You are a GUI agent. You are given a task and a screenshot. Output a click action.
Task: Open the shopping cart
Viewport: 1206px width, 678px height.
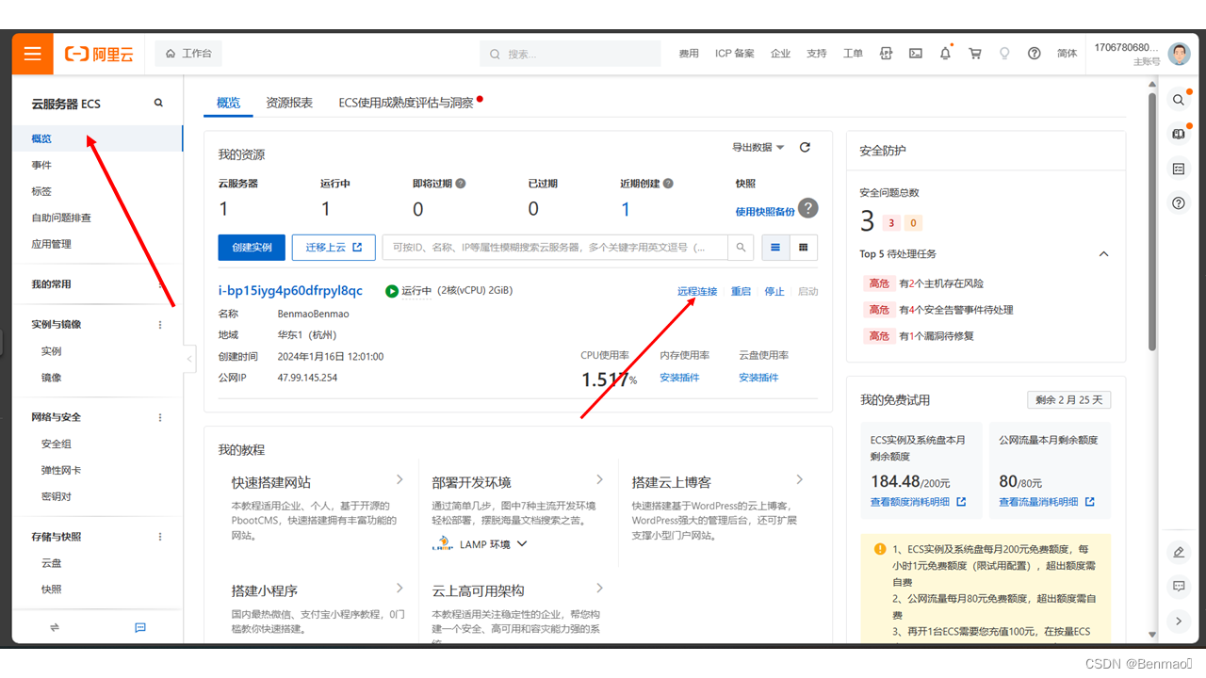[975, 54]
